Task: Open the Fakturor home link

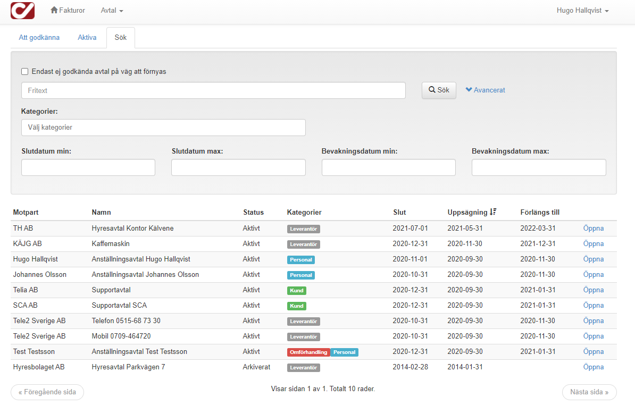Action: (x=68, y=10)
